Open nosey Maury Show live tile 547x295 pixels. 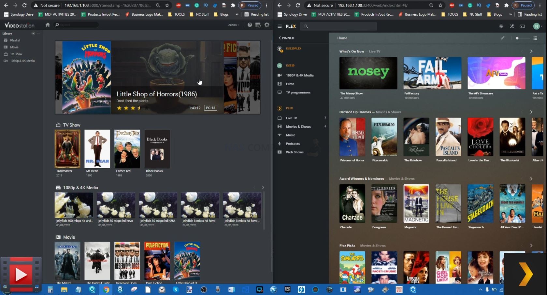click(368, 73)
